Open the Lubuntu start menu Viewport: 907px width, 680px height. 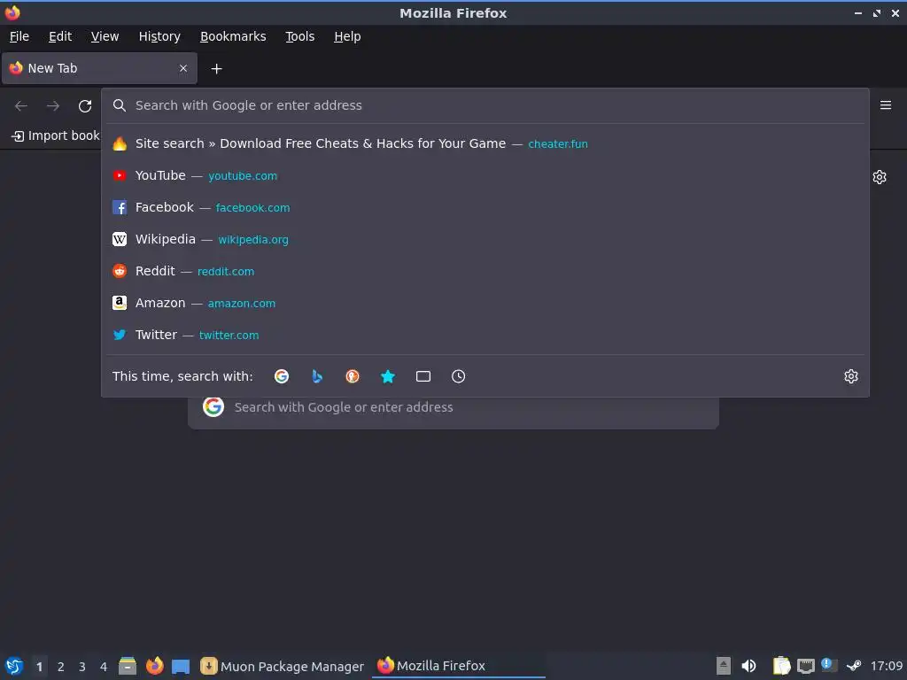tap(14, 666)
